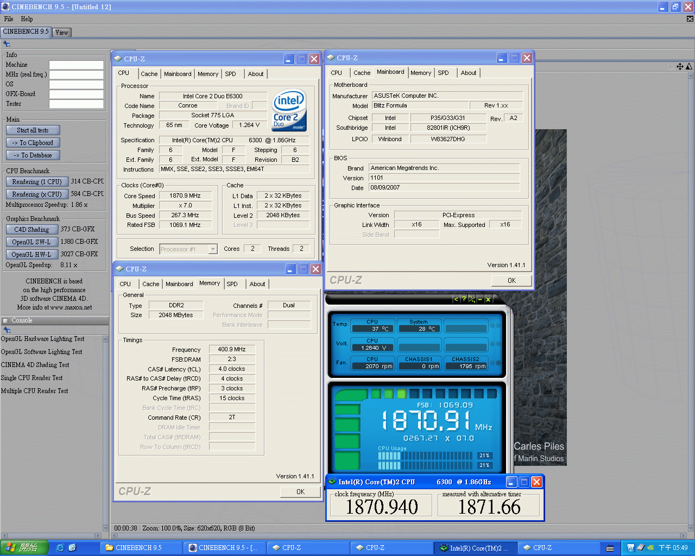This screenshot has height=556, width=695.
Task: Click the green NVIDIA tray icon
Action: 650,548
